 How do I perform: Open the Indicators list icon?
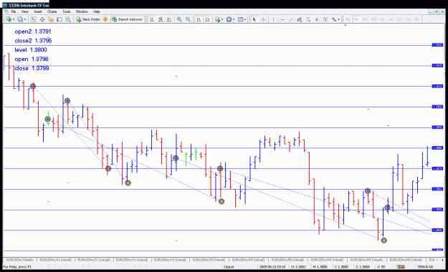[218, 19]
